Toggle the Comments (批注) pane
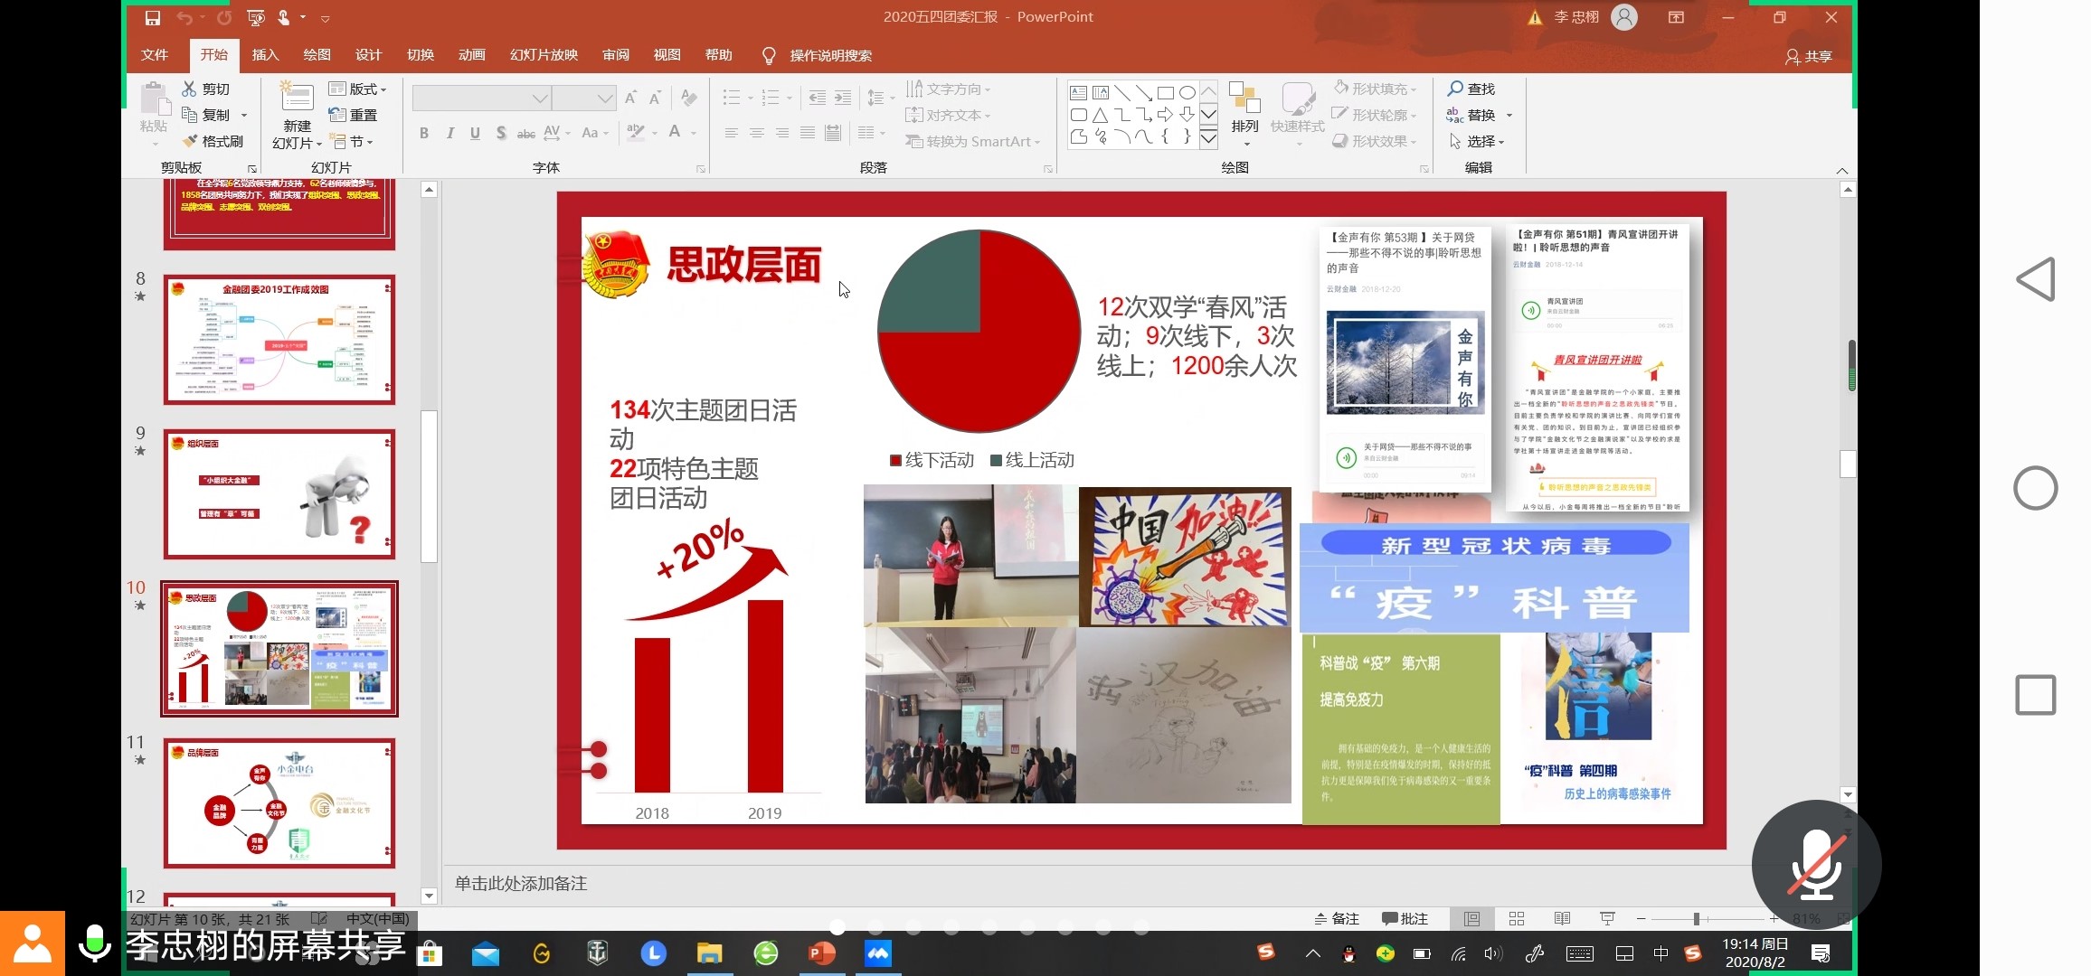Viewport: 2091px width, 976px height. tap(1405, 918)
